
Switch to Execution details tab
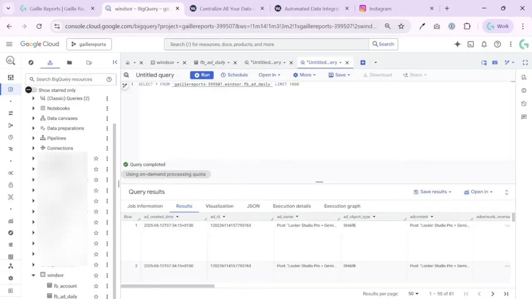tap(292, 206)
